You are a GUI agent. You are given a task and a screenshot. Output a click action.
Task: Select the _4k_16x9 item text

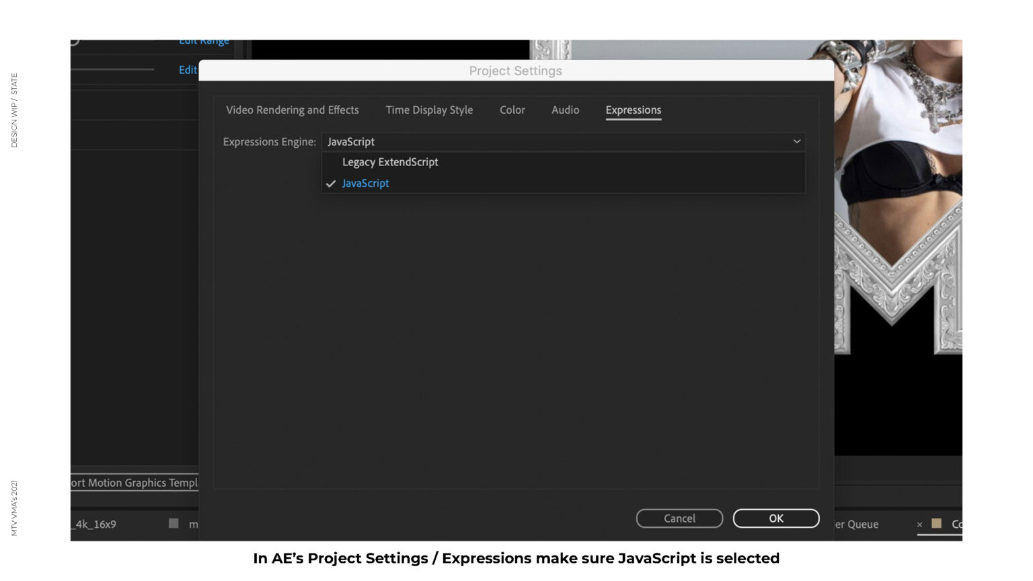point(94,524)
